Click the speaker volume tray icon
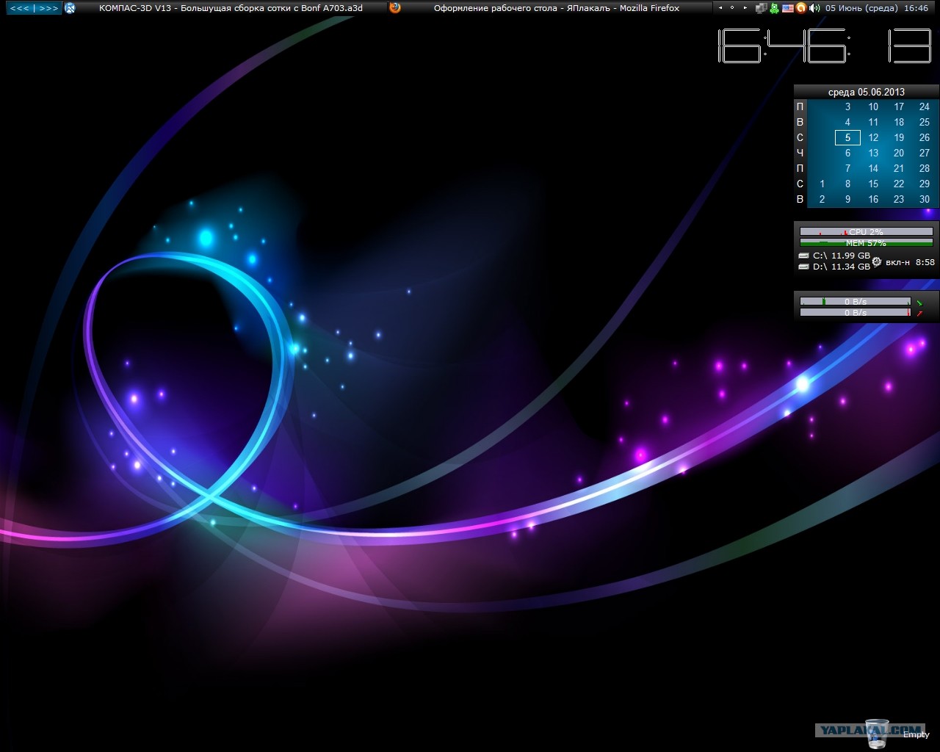This screenshot has width=940, height=752. point(814,8)
